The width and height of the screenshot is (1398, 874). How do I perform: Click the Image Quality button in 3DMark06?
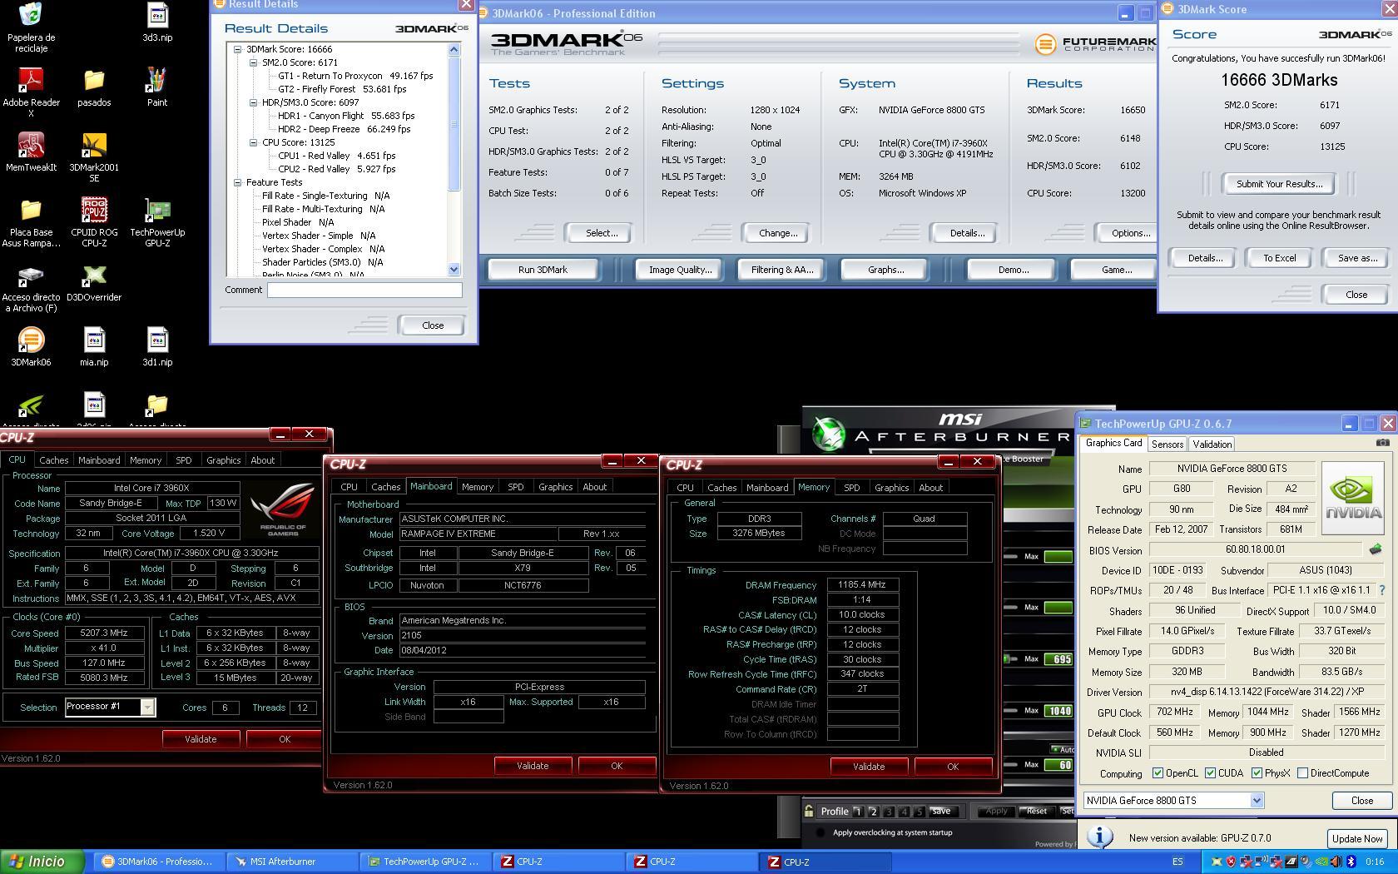pos(680,270)
